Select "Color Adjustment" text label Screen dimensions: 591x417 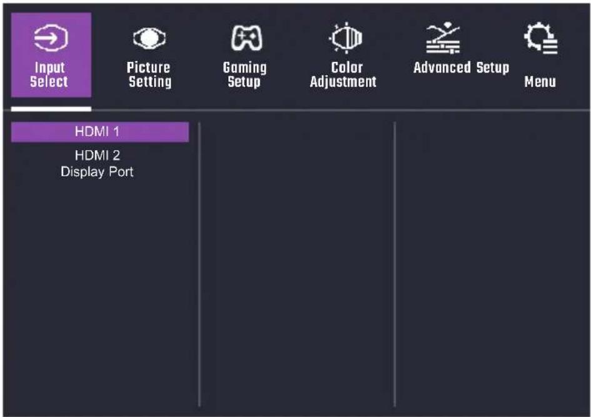click(x=343, y=74)
